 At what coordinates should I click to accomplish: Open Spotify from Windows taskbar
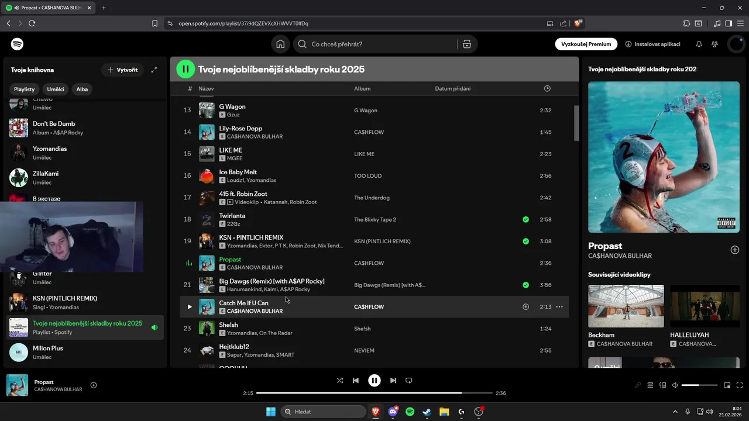[410, 412]
